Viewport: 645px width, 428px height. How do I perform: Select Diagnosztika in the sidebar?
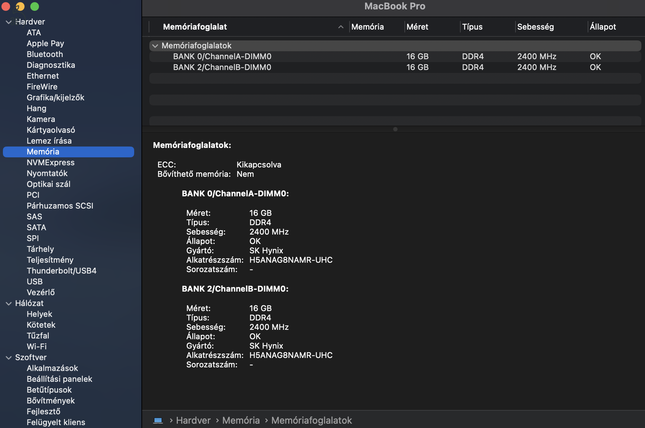51,65
